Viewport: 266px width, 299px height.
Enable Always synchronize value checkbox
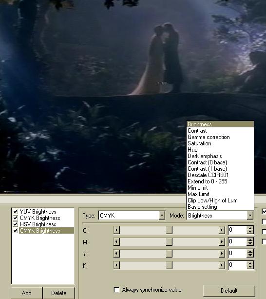pyautogui.click(x=116, y=290)
